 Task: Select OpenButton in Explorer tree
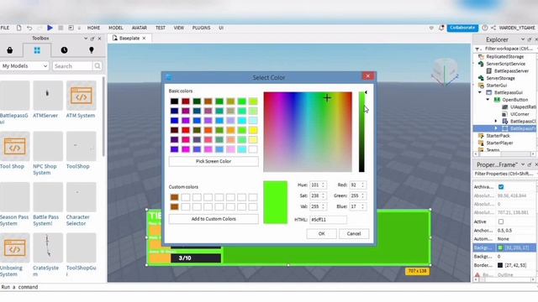[515, 100]
